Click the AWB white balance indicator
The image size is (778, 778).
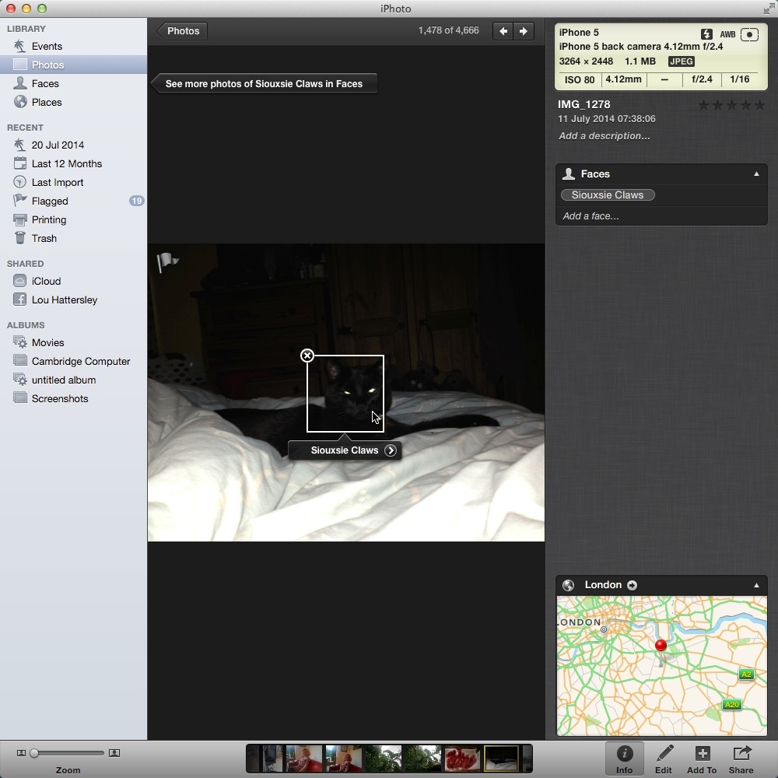point(727,34)
